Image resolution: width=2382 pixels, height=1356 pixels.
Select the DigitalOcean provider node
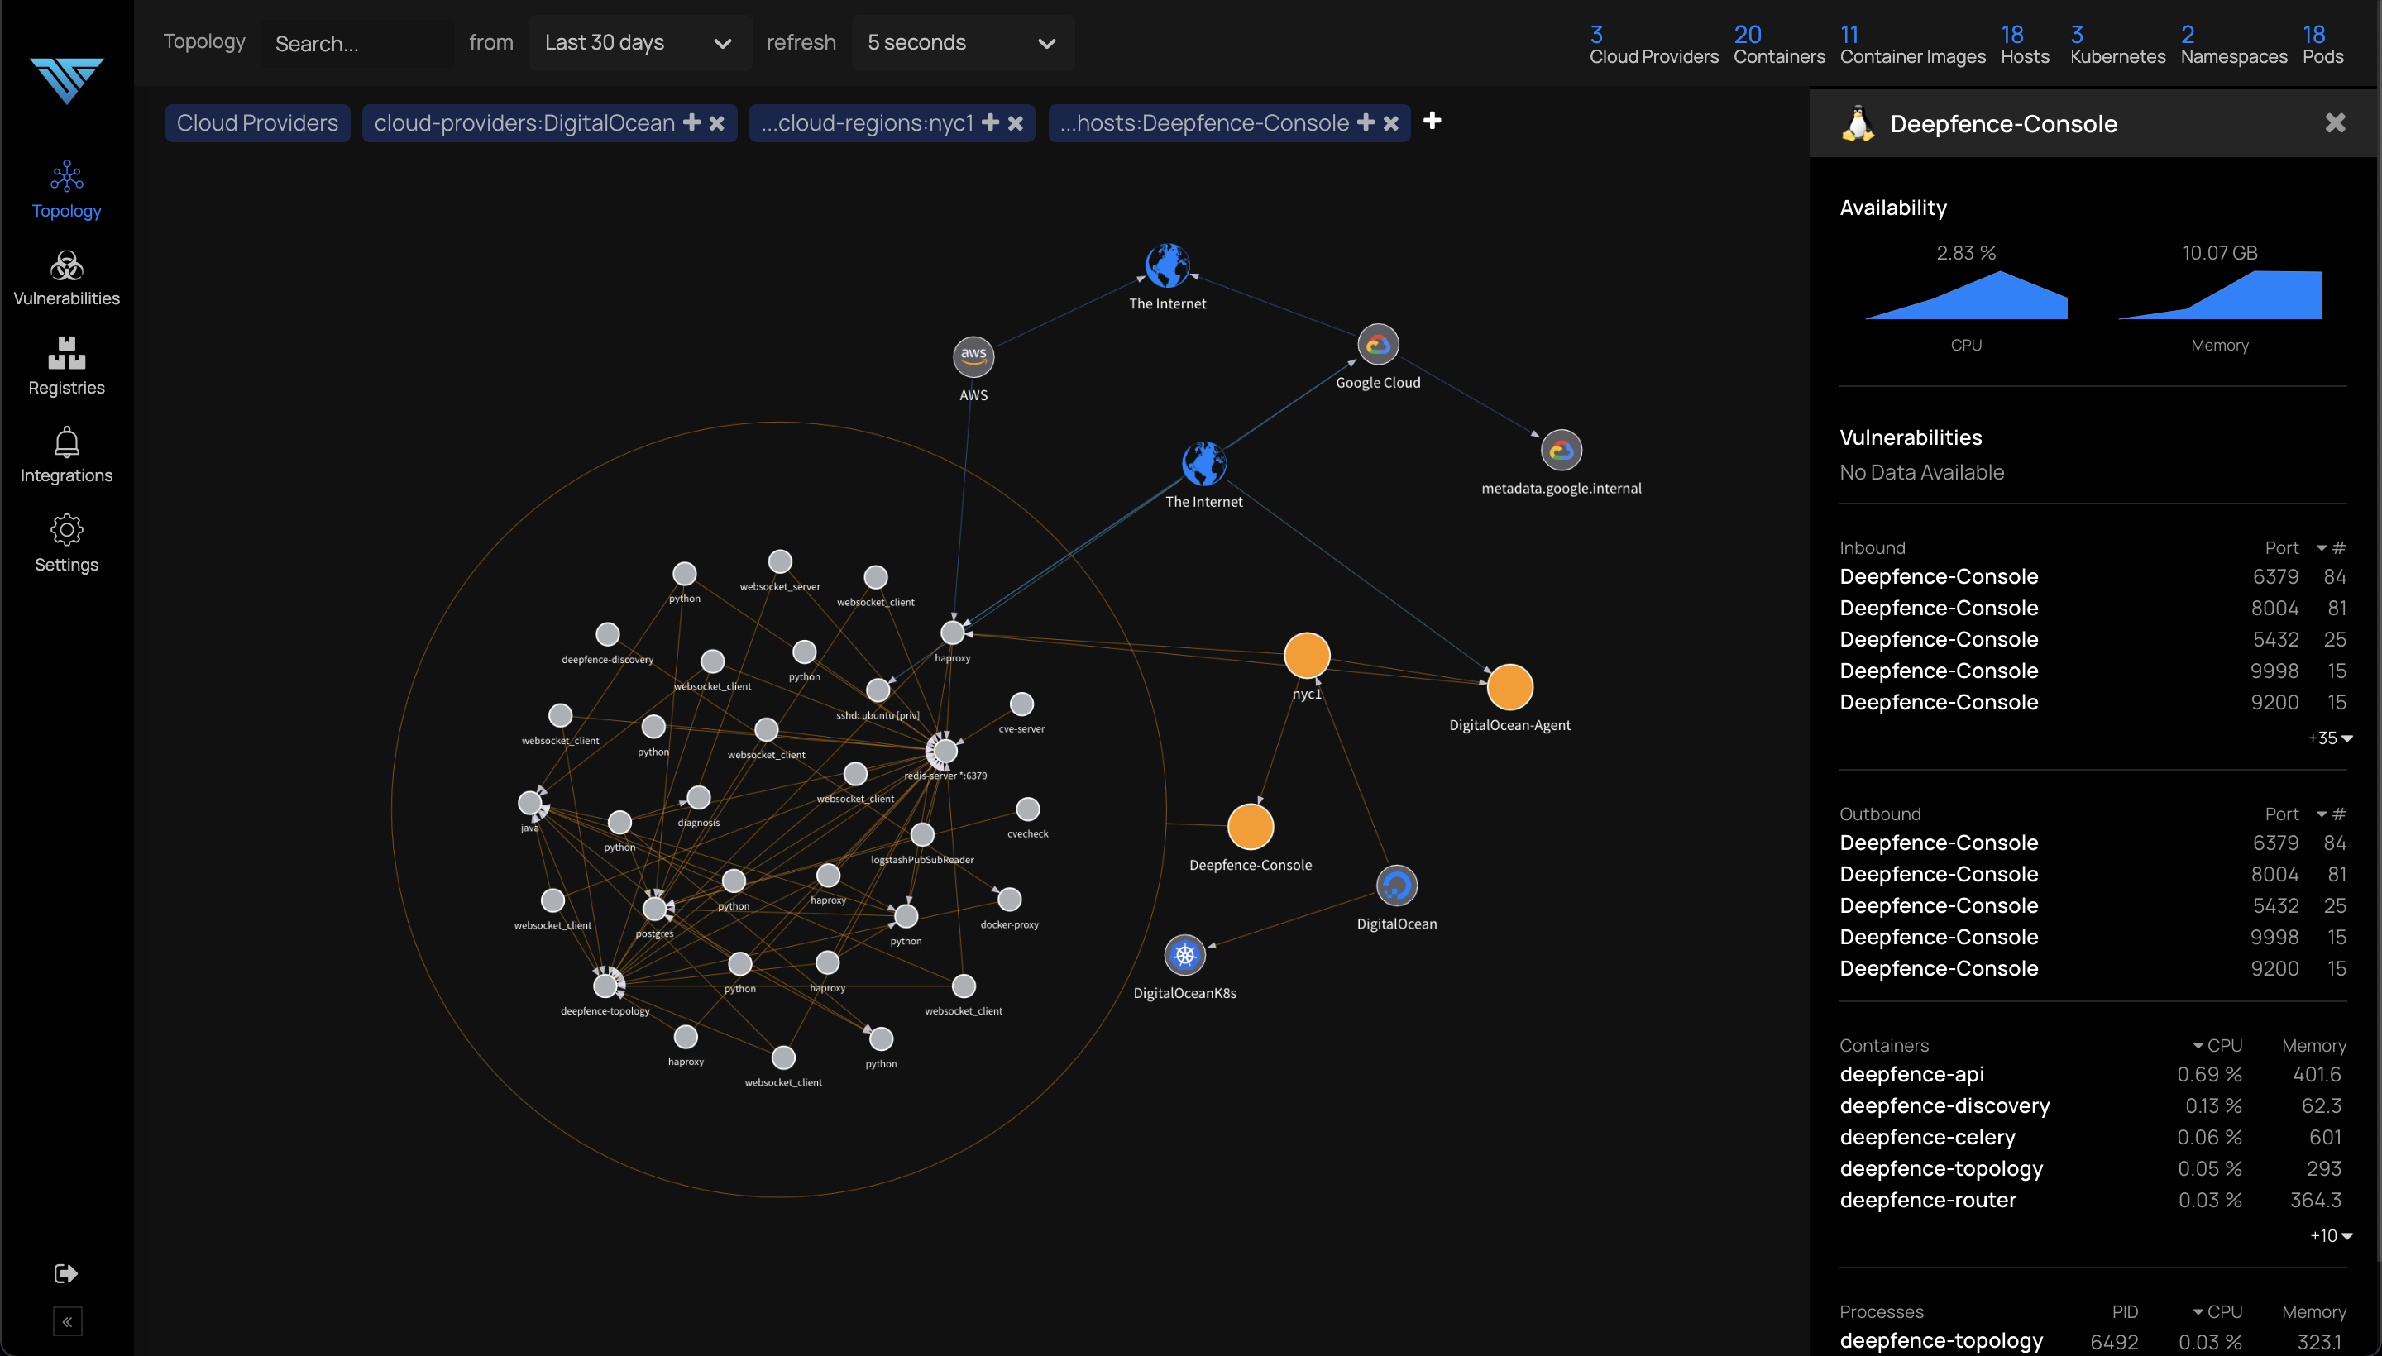(x=1396, y=886)
